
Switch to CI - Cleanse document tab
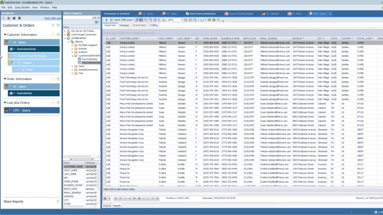coord(270,14)
